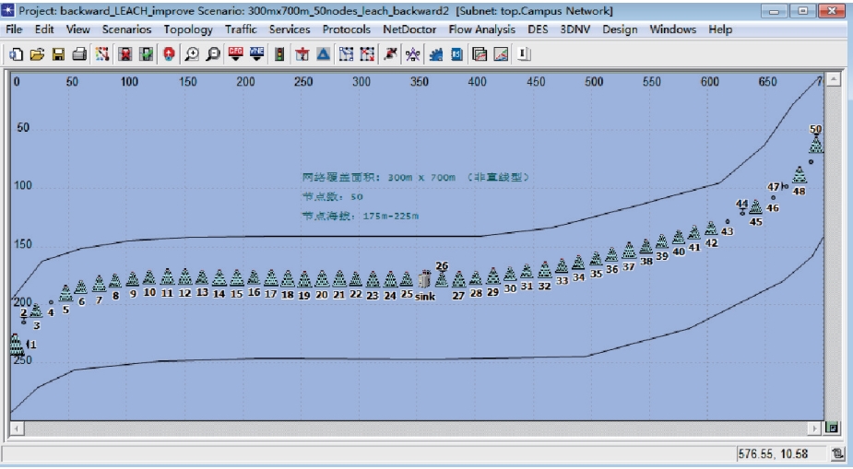Open the View menu
This screenshot has width=853, height=469.
point(77,29)
